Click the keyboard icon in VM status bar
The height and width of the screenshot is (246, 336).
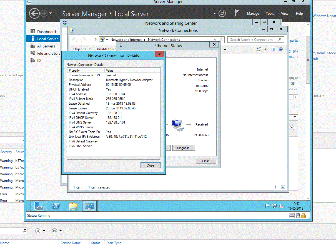292,215
